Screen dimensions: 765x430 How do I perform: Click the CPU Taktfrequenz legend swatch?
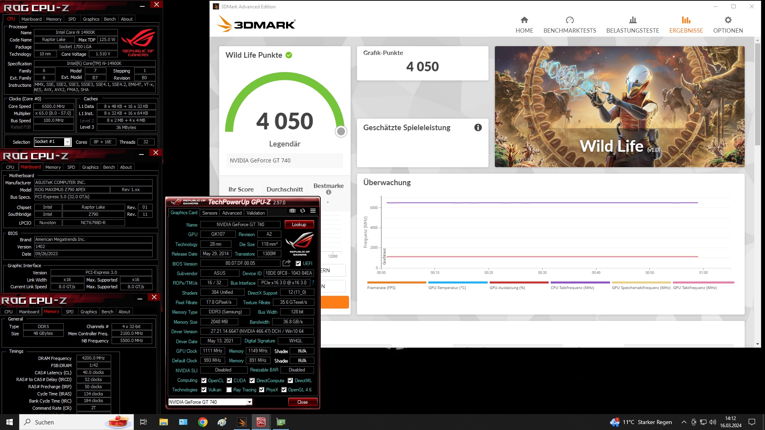click(580, 283)
